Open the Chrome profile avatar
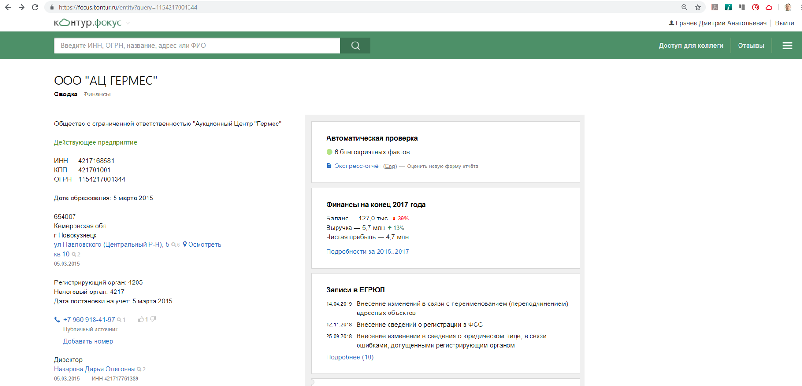Image resolution: width=802 pixels, height=386 pixels. (788, 7)
